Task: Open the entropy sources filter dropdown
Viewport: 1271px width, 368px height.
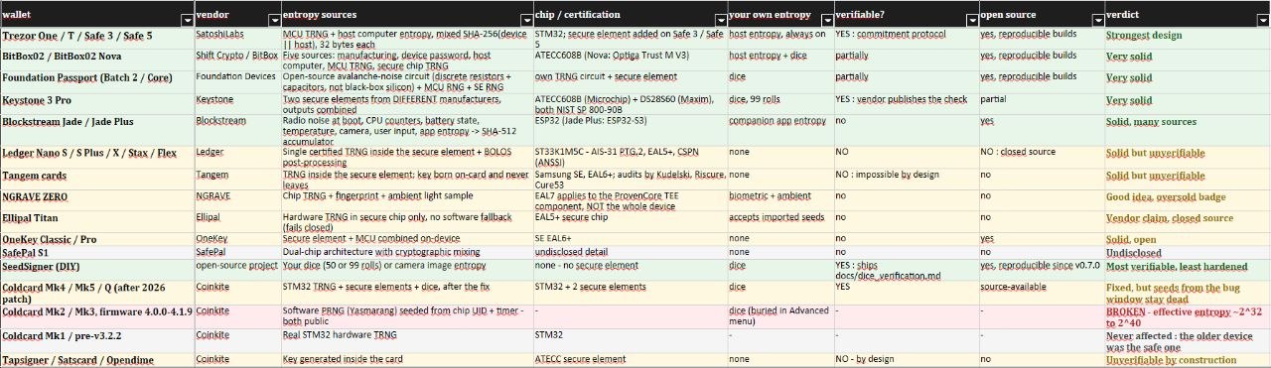Action: tap(526, 21)
